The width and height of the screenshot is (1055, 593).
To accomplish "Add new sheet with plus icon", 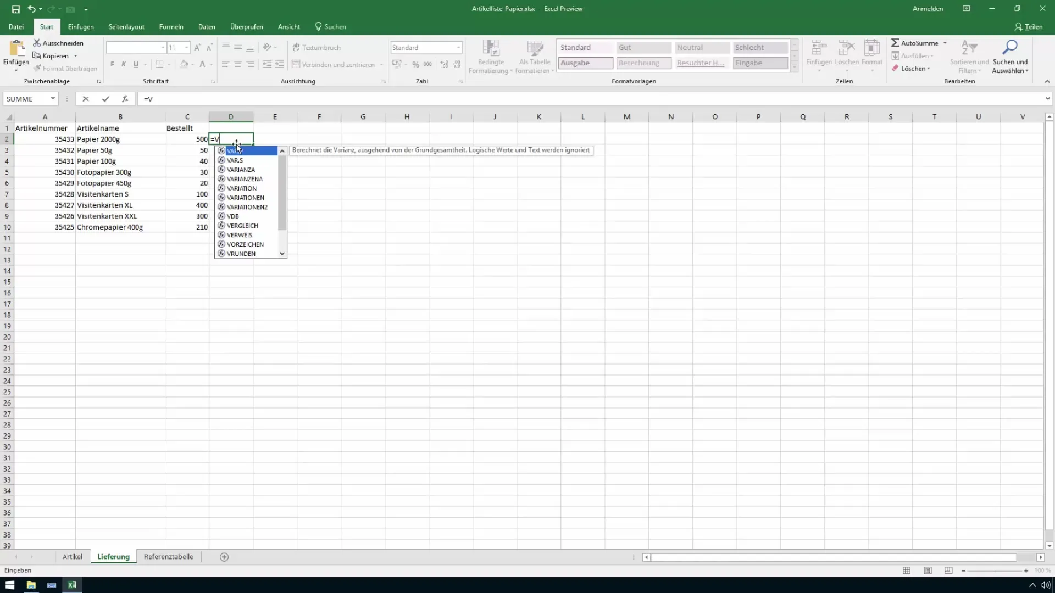I will [x=224, y=557].
